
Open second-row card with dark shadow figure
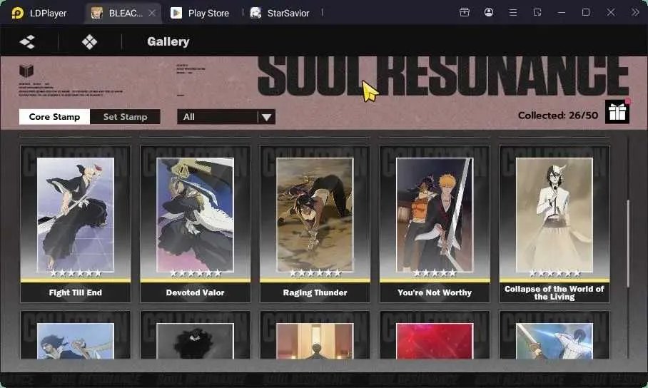(x=195, y=335)
